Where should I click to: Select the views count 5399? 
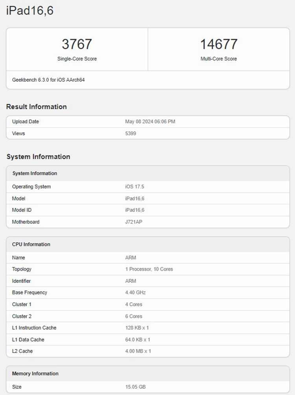[131, 133]
